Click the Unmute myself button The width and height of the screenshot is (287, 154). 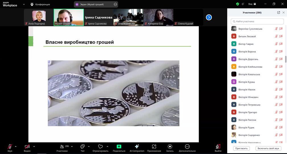tap(268, 148)
